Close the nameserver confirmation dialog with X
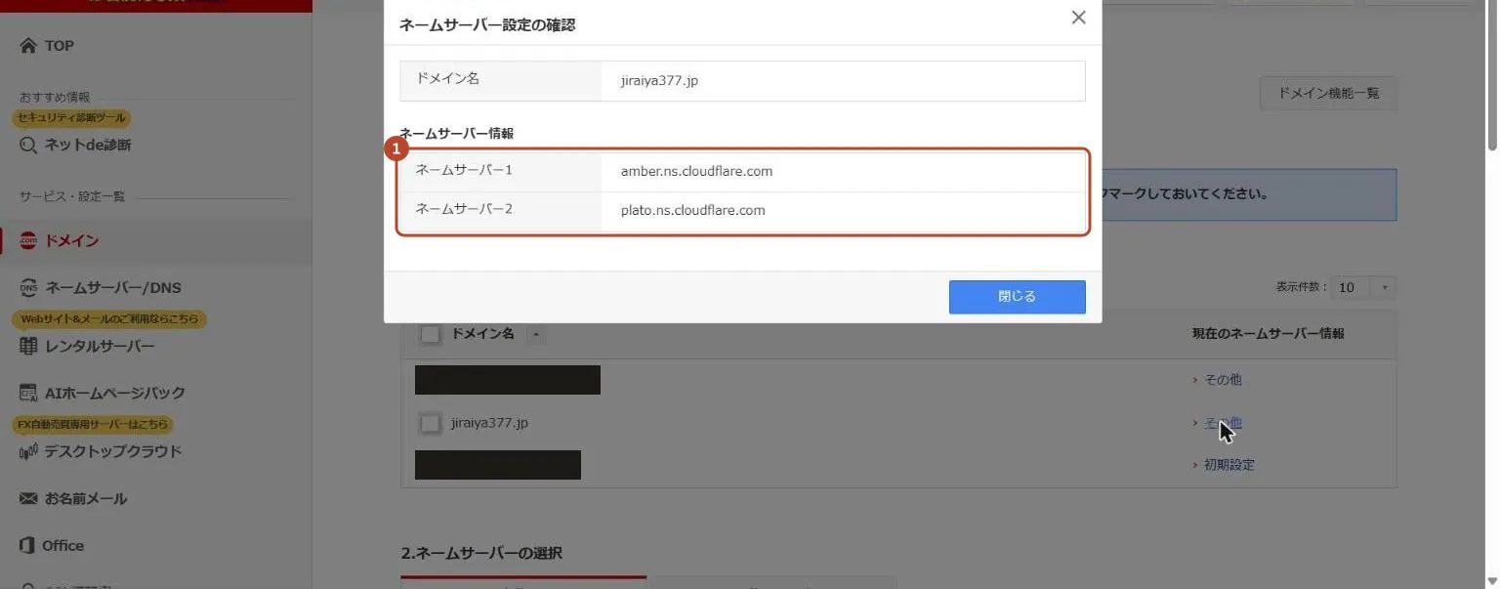 point(1078,18)
